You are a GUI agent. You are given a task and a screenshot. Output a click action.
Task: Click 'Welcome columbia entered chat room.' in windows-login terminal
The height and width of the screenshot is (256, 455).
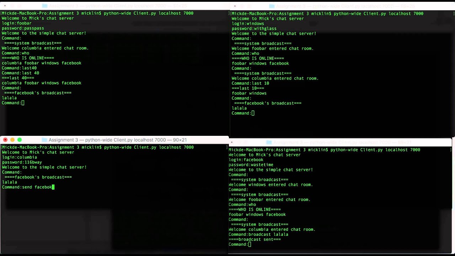[x=275, y=78]
